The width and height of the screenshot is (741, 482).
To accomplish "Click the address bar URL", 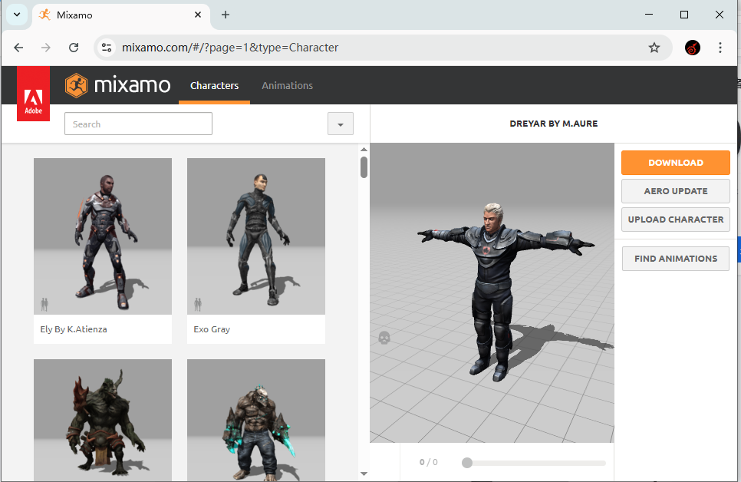I will (230, 48).
